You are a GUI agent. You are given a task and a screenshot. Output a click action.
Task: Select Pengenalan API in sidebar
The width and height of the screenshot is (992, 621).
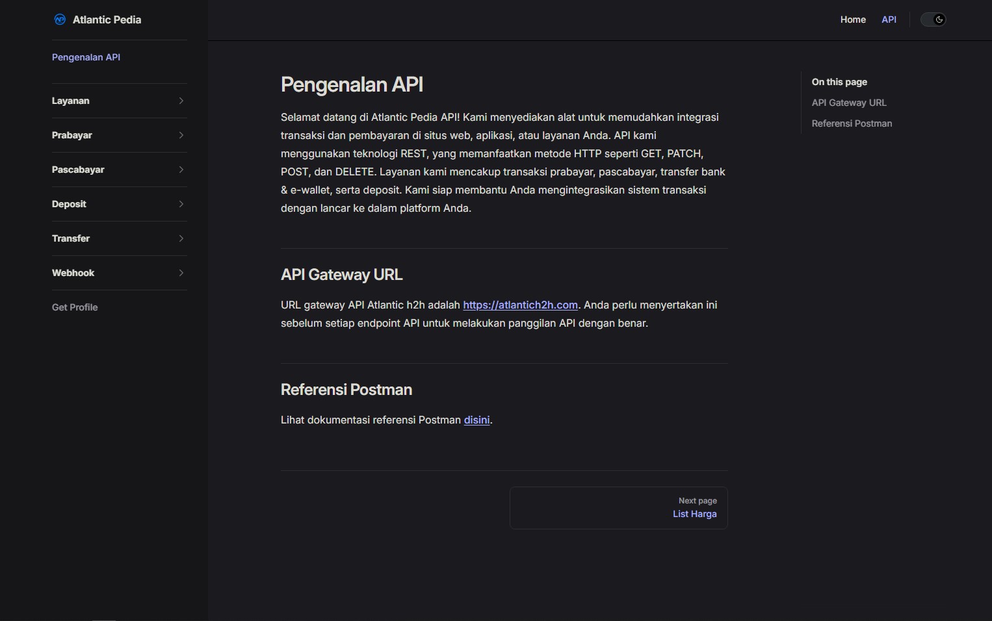click(86, 57)
